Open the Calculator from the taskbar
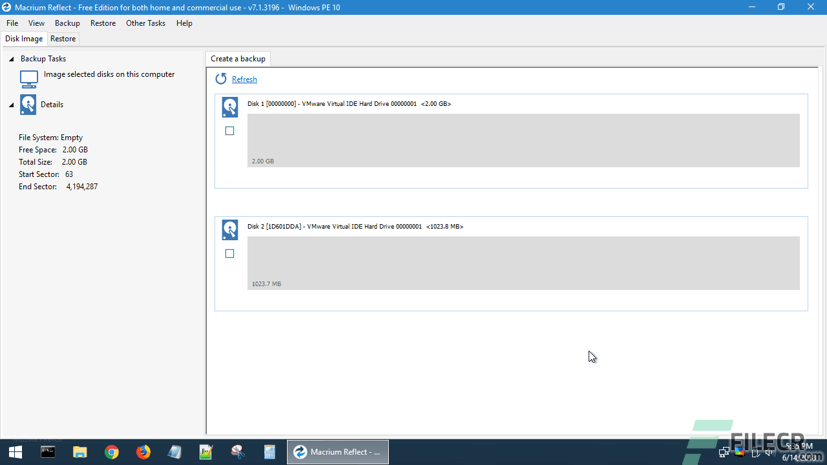This screenshot has width=827, height=465. coord(269,451)
